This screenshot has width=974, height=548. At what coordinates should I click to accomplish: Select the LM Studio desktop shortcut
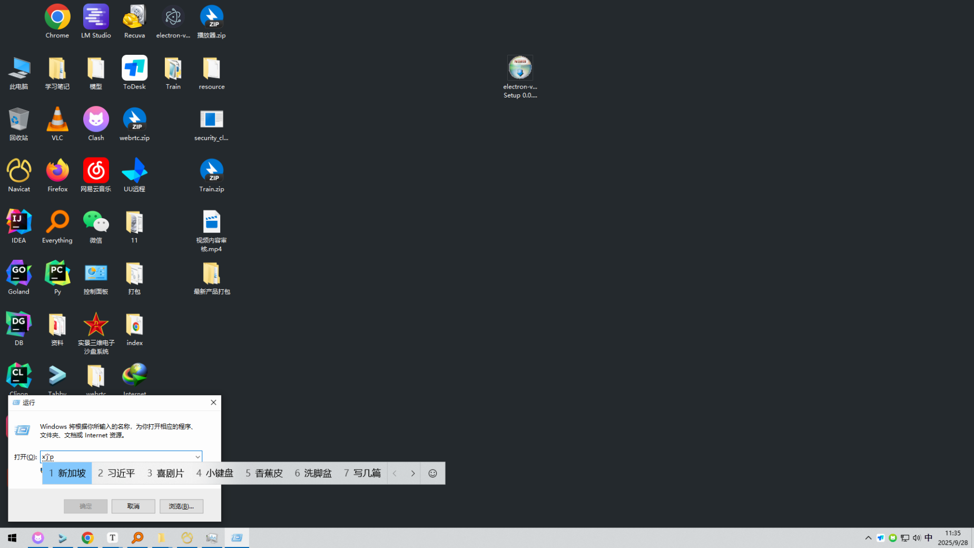[x=96, y=18]
